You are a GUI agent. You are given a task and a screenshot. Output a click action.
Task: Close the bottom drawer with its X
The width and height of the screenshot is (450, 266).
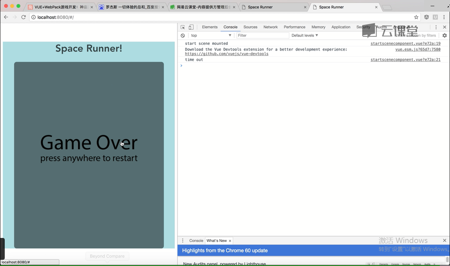[445, 240]
